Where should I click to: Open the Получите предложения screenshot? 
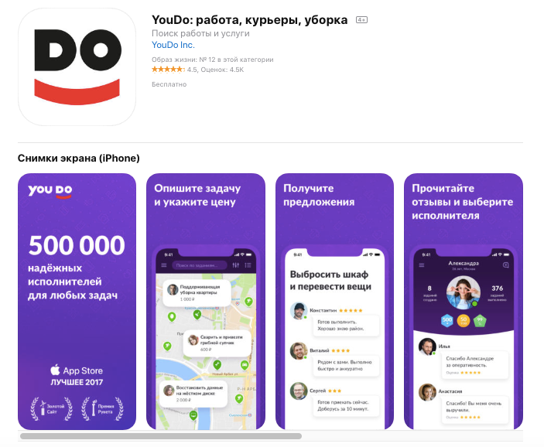(334, 302)
